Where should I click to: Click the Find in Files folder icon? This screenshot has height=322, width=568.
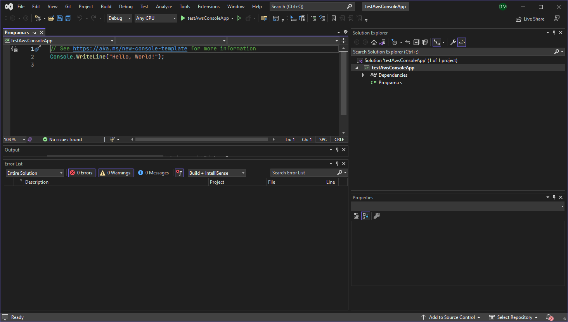(x=264, y=18)
